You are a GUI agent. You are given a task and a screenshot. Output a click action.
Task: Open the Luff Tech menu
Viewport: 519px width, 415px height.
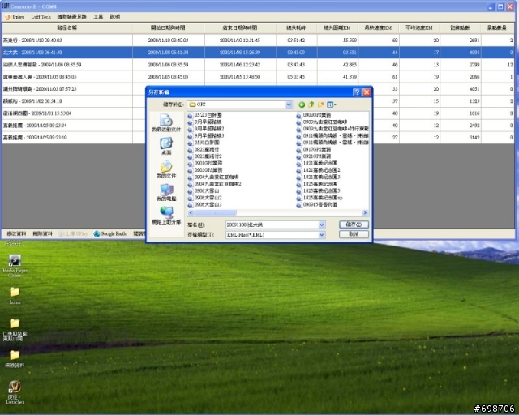(41, 17)
